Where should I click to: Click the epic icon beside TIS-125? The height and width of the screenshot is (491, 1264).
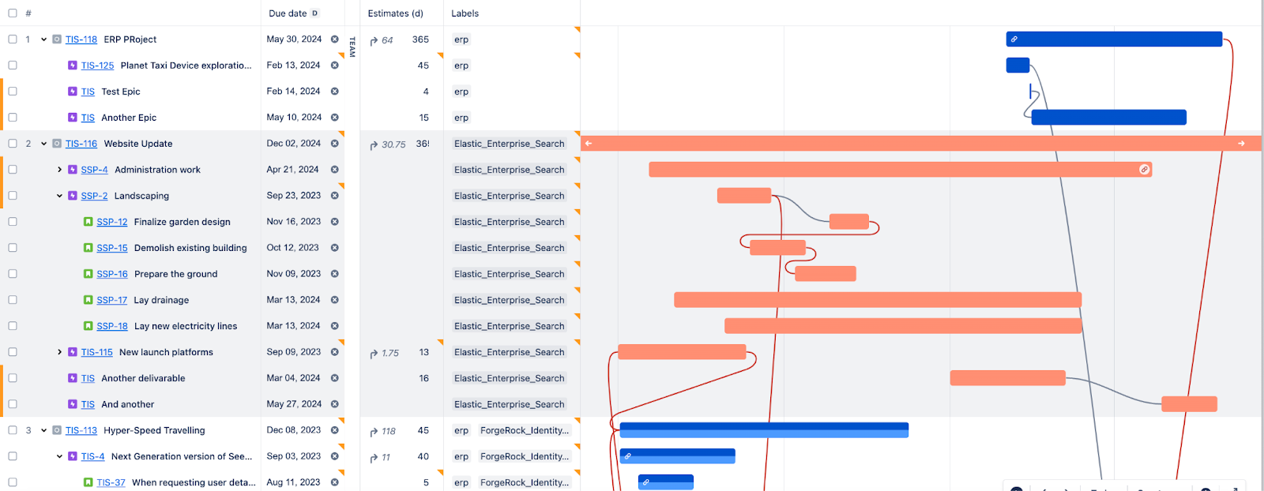pyautogui.click(x=73, y=66)
